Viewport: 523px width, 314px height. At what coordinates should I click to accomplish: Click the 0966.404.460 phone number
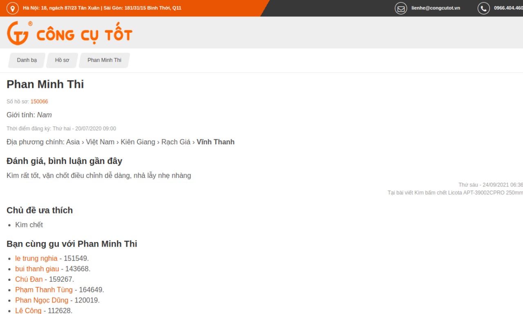click(x=508, y=8)
